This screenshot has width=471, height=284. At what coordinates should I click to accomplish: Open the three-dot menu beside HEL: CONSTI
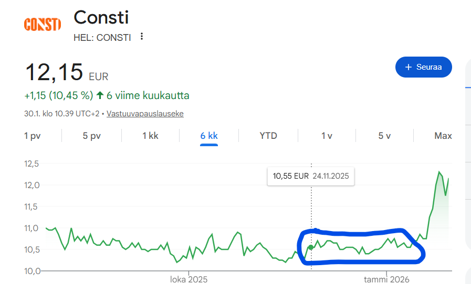point(141,37)
